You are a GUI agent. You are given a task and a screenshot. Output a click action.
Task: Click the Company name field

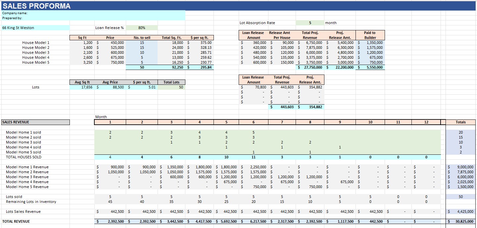tap(93, 13)
